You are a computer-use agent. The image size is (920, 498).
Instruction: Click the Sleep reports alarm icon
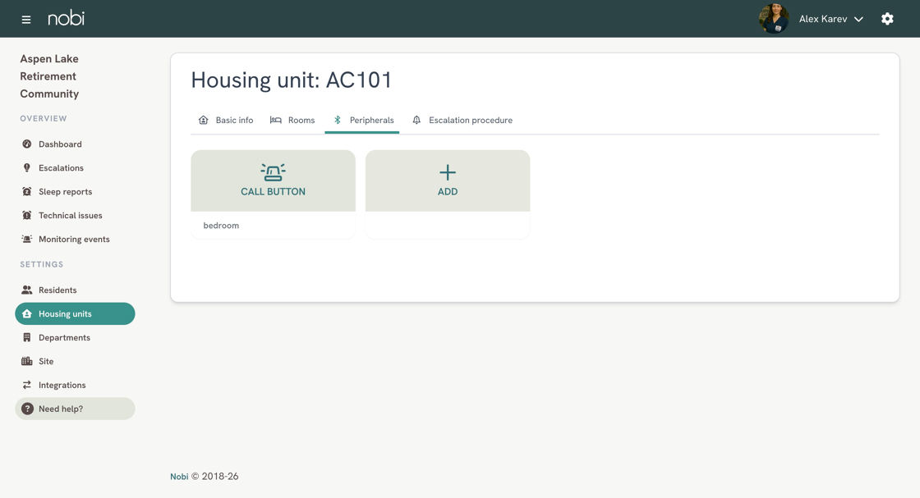27,192
